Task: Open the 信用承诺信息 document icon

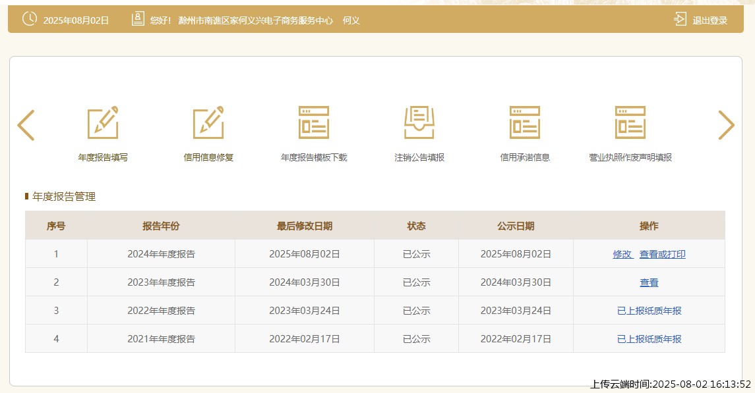Action: point(525,122)
